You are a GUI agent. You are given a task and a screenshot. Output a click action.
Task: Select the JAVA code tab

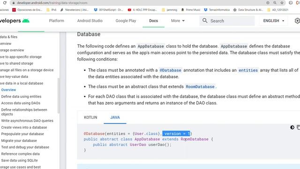(115, 117)
